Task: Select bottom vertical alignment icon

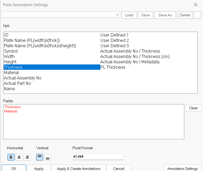Action: [x=47, y=157]
